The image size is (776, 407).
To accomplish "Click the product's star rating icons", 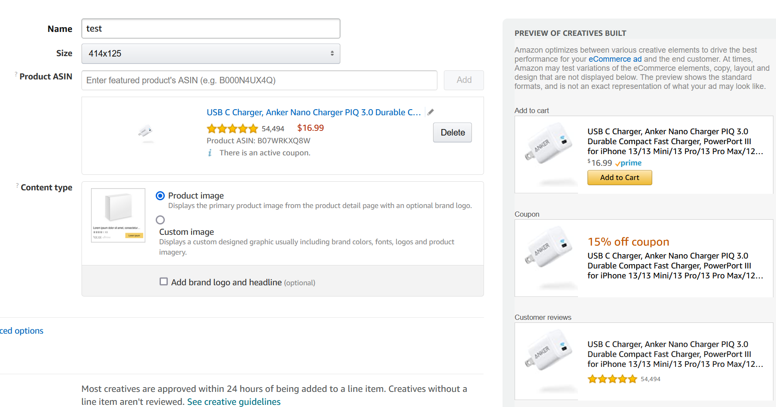I will click(232, 129).
